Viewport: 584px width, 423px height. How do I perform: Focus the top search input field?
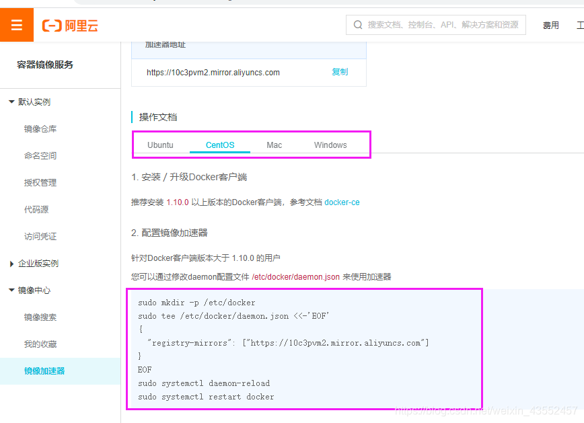(x=436, y=25)
